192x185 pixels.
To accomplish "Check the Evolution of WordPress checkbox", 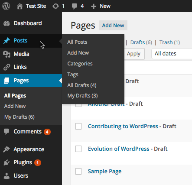I will pos(78,149).
